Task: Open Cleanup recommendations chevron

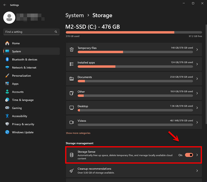Action: point(197,171)
